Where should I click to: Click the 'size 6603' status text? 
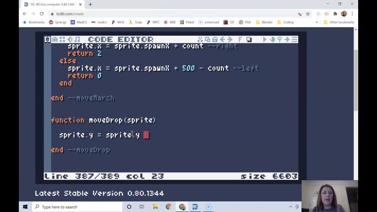coord(269,176)
